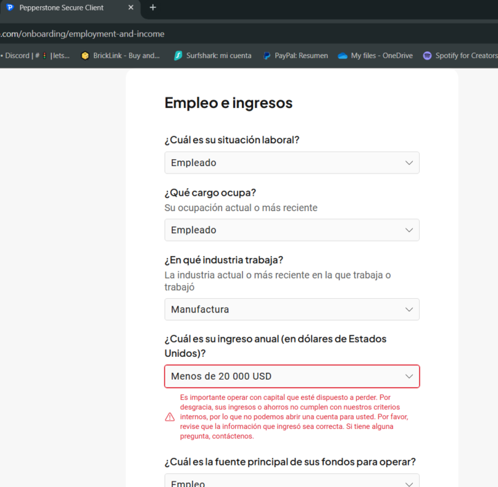Click the Pepperstone favicon in the tab
The width and height of the screenshot is (498, 487).
pyautogui.click(x=10, y=8)
